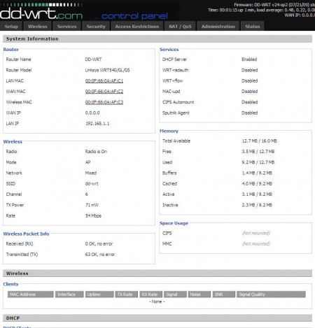Click the DHCP section header bar

[x=157, y=318]
